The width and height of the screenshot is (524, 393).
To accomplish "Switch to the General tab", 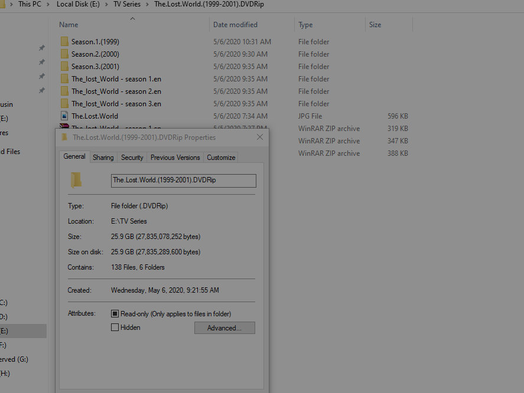I will tap(74, 156).
